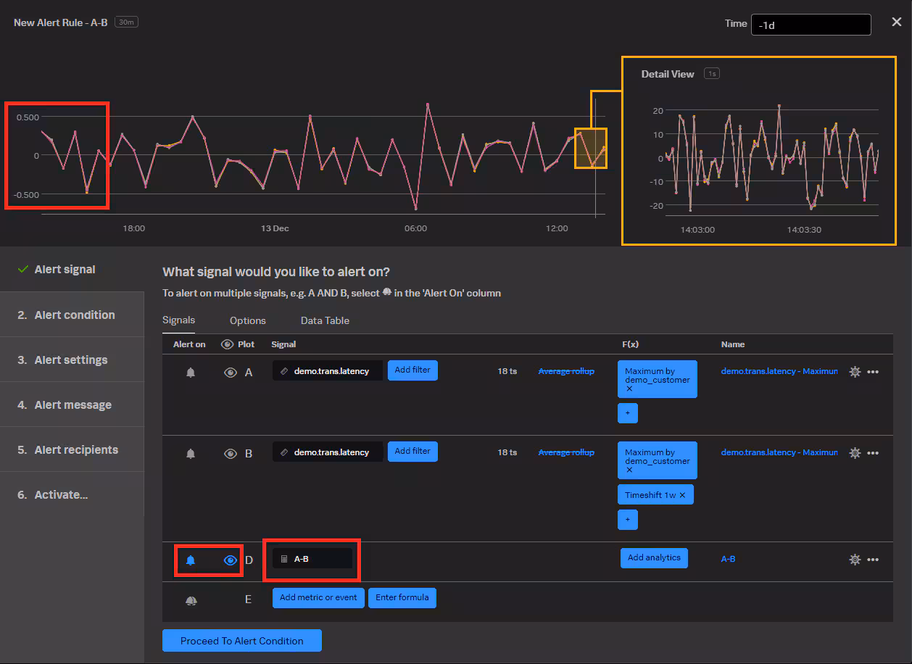Click the bell alert icon for signal A
Viewport: 912px width, 664px height.
[x=191, y=373]
